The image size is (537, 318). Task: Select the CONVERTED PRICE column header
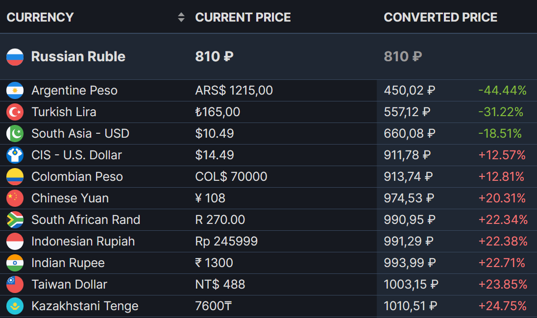[x=440, y=17]
